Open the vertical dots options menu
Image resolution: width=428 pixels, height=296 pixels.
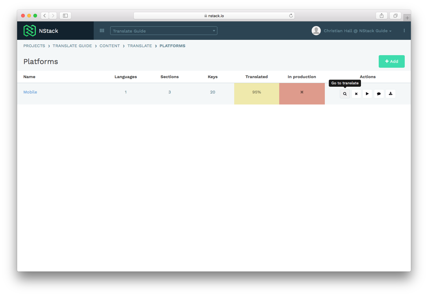404,31
